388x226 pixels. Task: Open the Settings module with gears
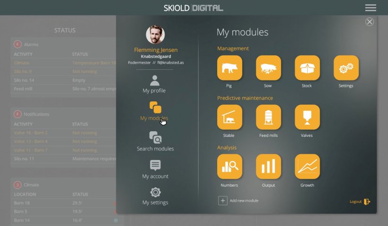346,68
